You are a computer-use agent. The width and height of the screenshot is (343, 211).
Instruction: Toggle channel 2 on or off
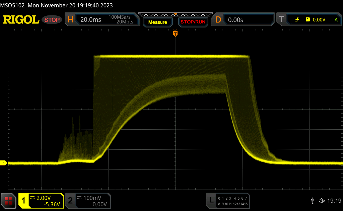pyautogui.click(x=70, y=201)
